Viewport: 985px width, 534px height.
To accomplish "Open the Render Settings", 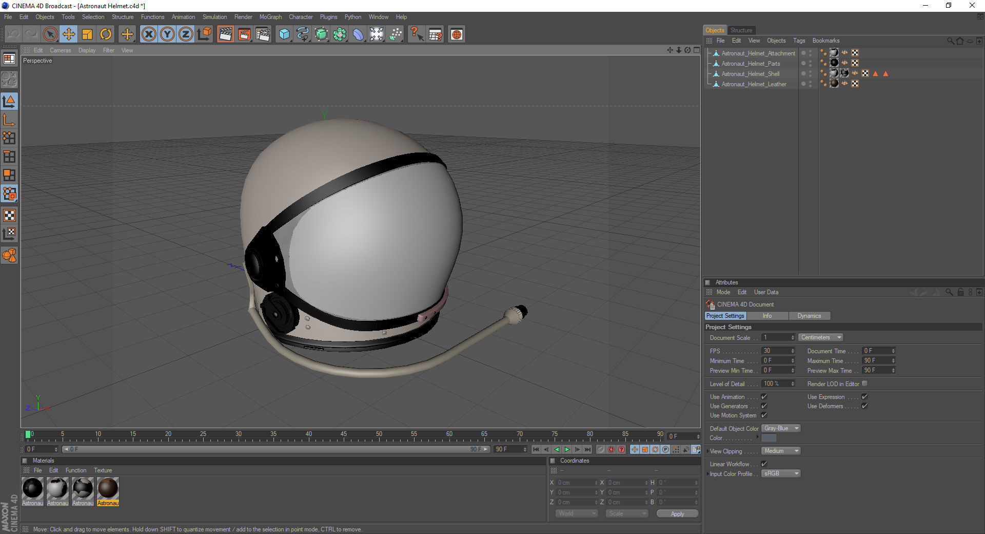I will (263, 34).
